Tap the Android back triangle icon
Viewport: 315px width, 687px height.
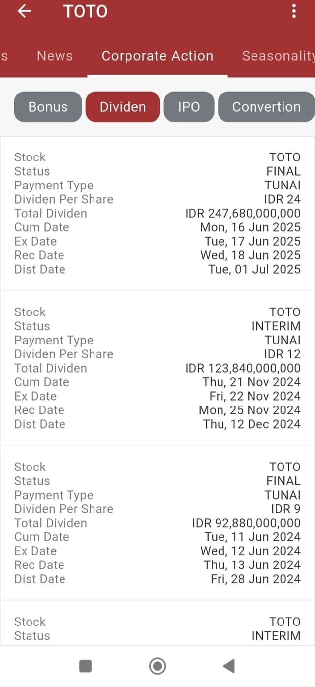tap(228, 666)
